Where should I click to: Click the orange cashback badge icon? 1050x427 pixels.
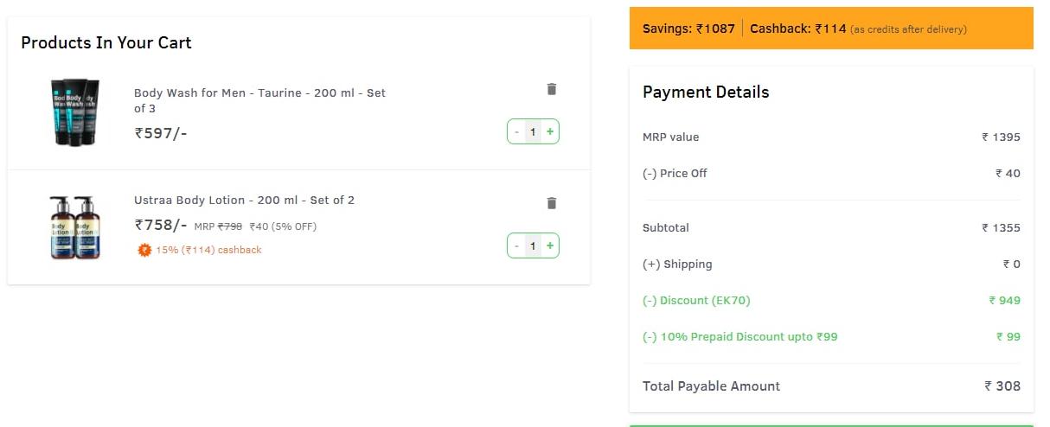pos(144,250)
